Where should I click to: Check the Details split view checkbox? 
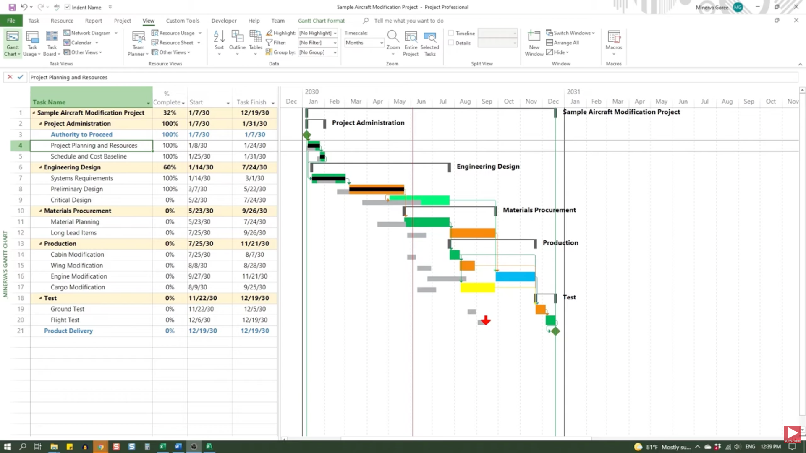(451, 43)
